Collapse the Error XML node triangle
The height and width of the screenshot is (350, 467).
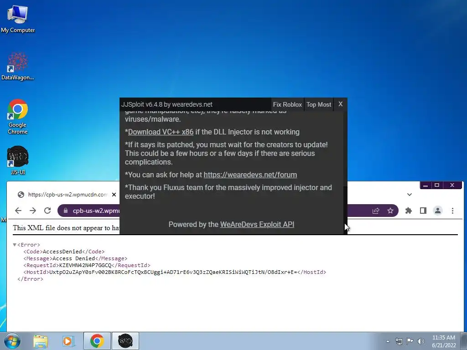[x=15, y=245]
